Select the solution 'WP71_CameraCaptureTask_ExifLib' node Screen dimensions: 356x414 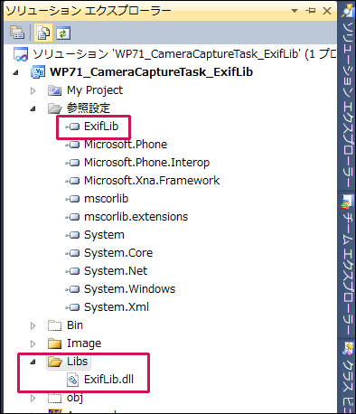click(x=184, y=54)
